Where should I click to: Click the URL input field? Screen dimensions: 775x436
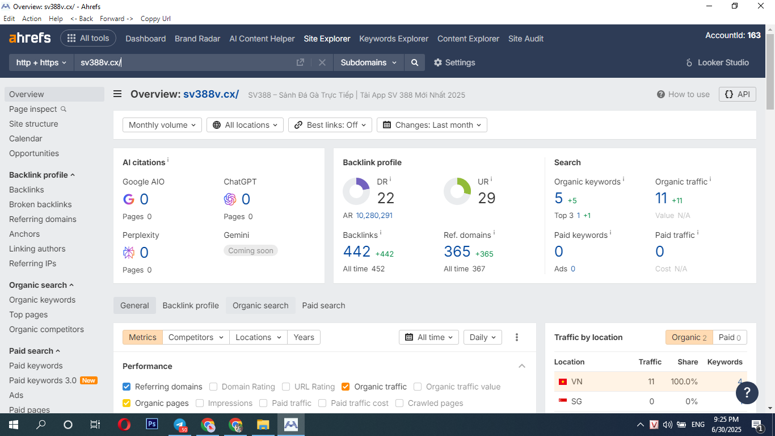pos(184,62)
